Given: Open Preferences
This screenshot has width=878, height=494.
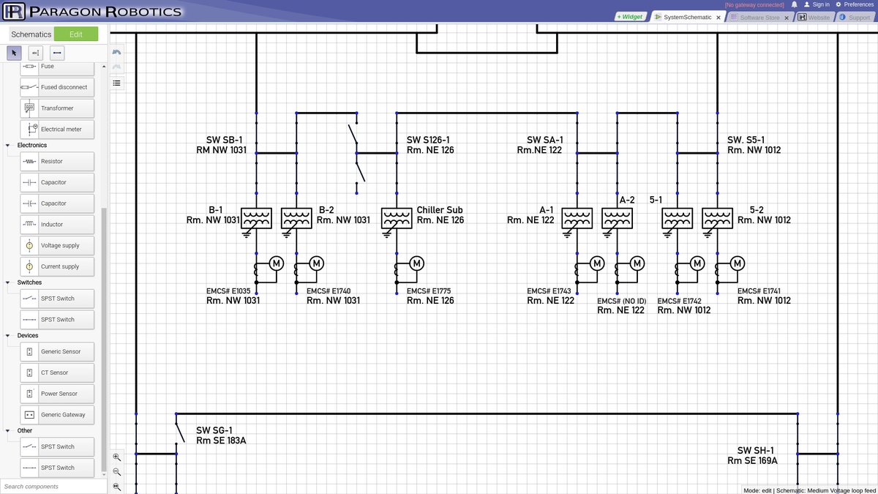Looking at the screenshot, I should point(858,4).
